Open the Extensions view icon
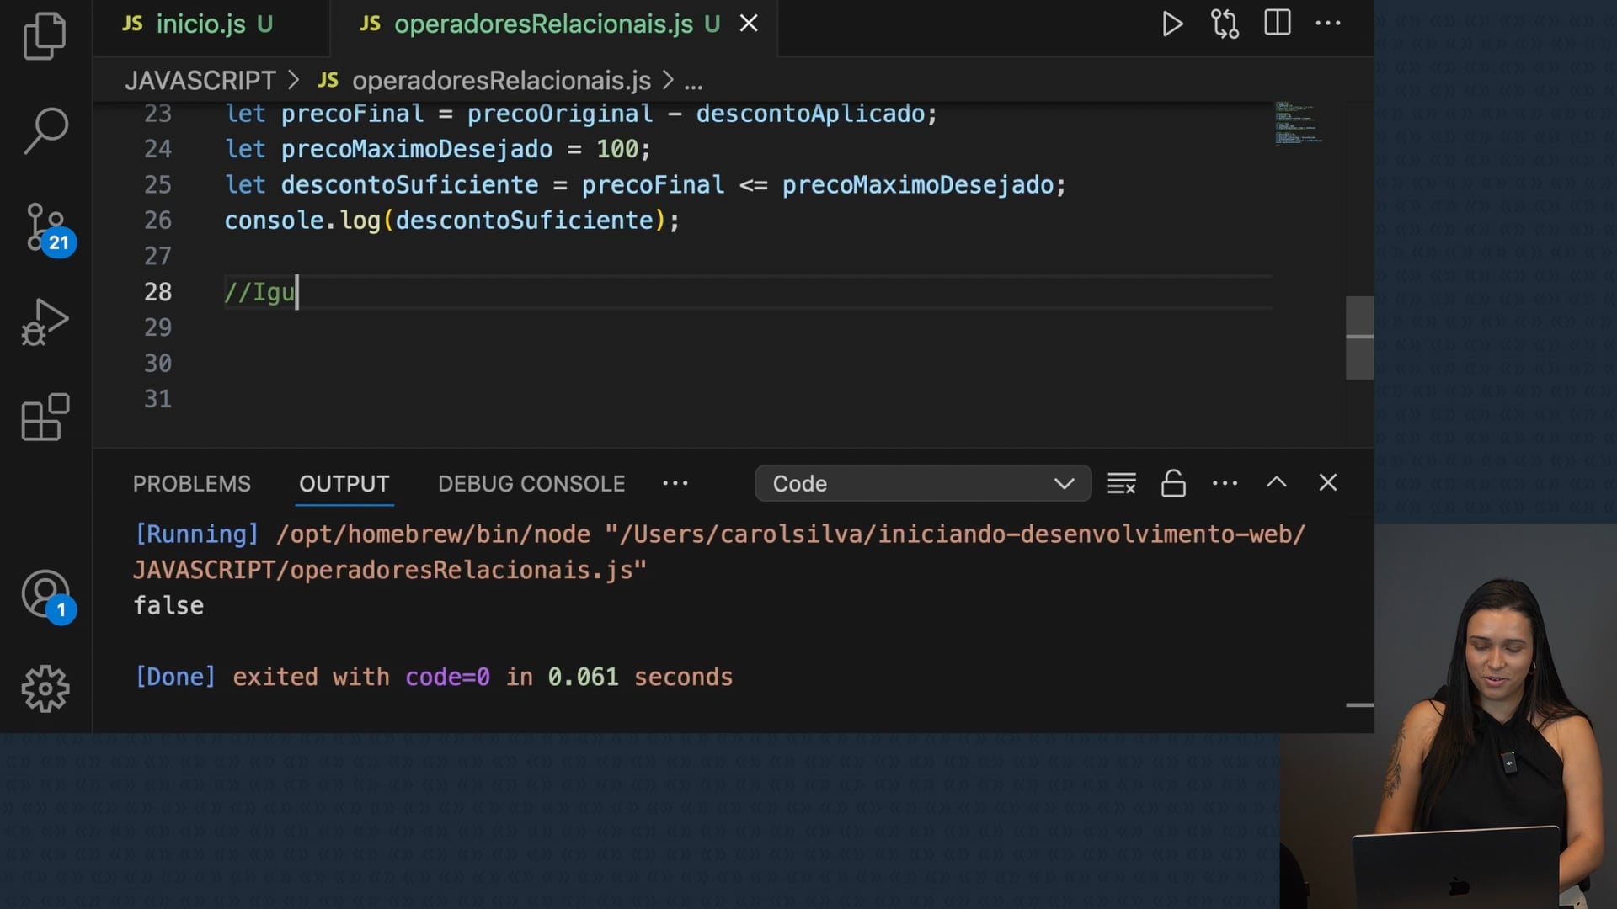The image size is (1617, 909). coord(45,417)
